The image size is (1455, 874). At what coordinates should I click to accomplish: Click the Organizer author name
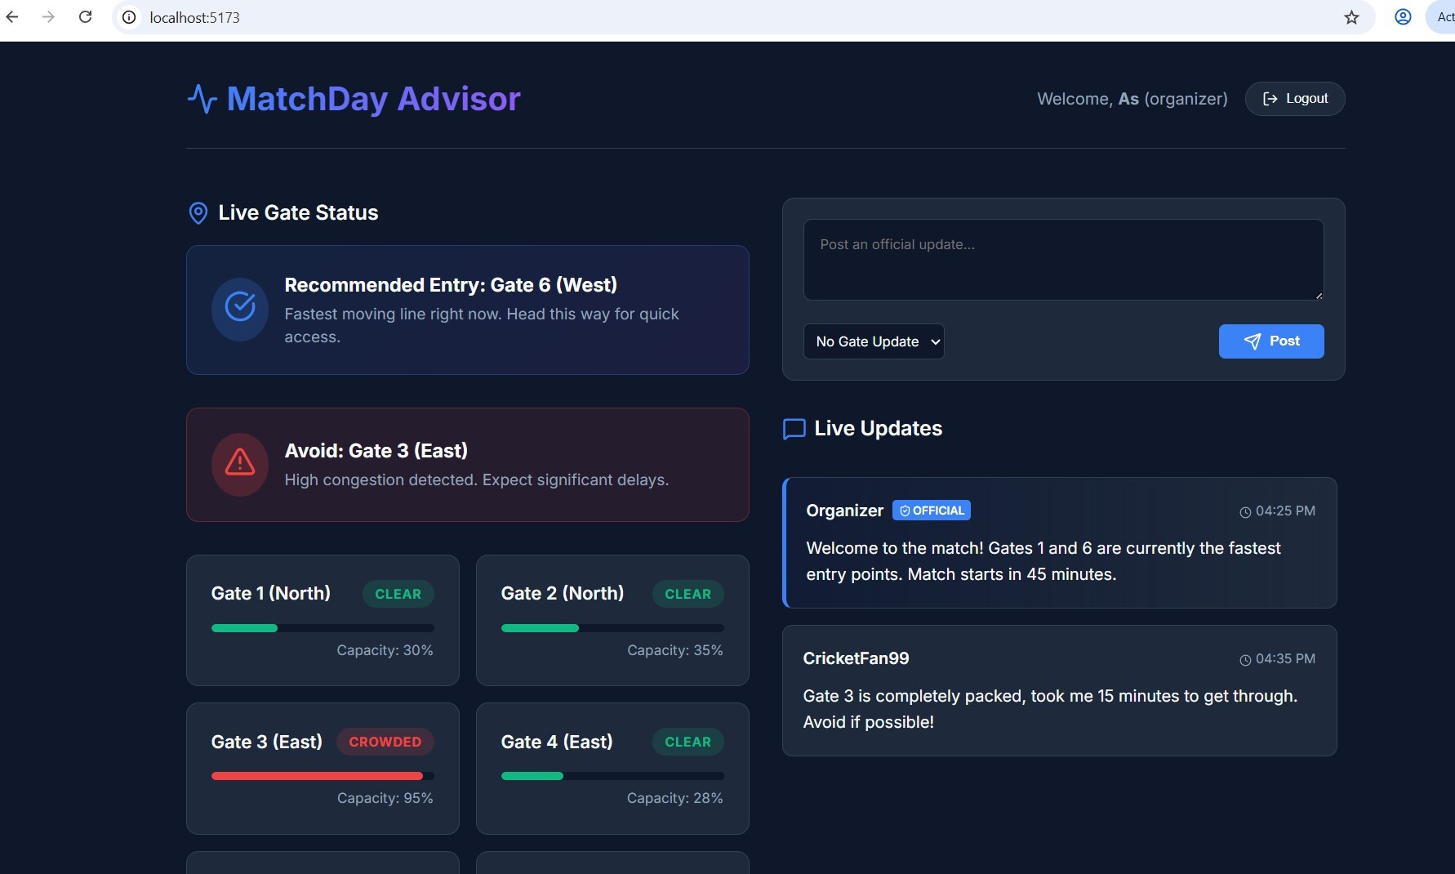click(844, 511)
